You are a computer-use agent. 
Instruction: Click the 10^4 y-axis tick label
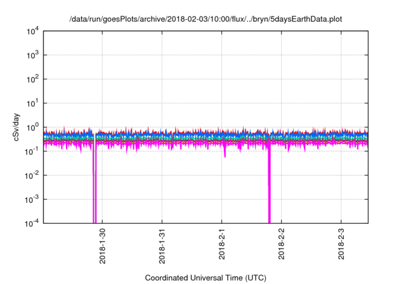[32, 32]
